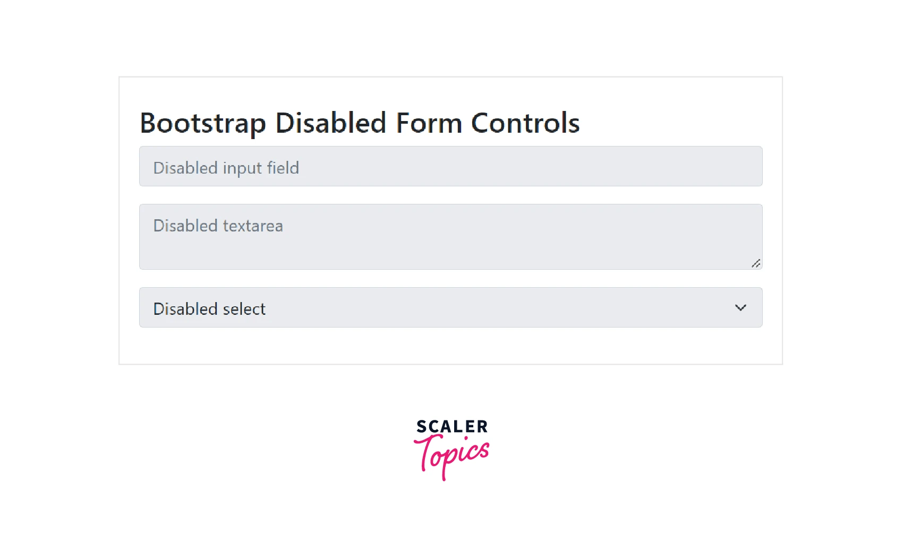Click the SCALER logo text
The image size is (903, 533).
coord(451,426)
